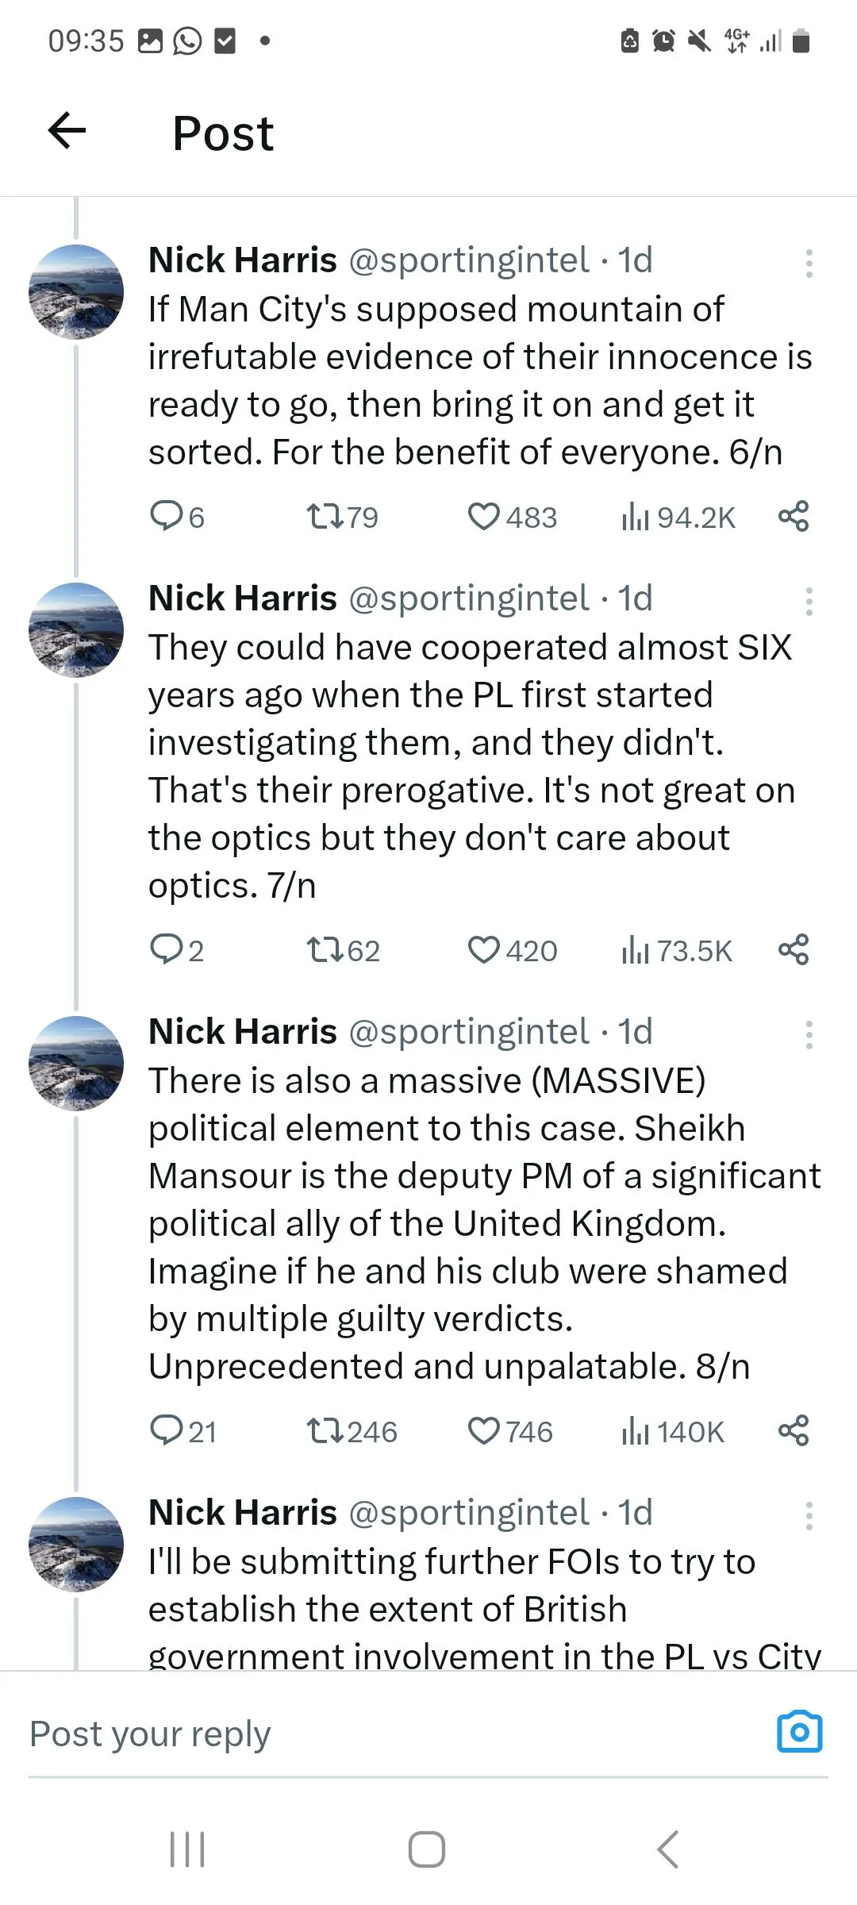Tap Nick Harris avatar on the 7/n post

76,630
